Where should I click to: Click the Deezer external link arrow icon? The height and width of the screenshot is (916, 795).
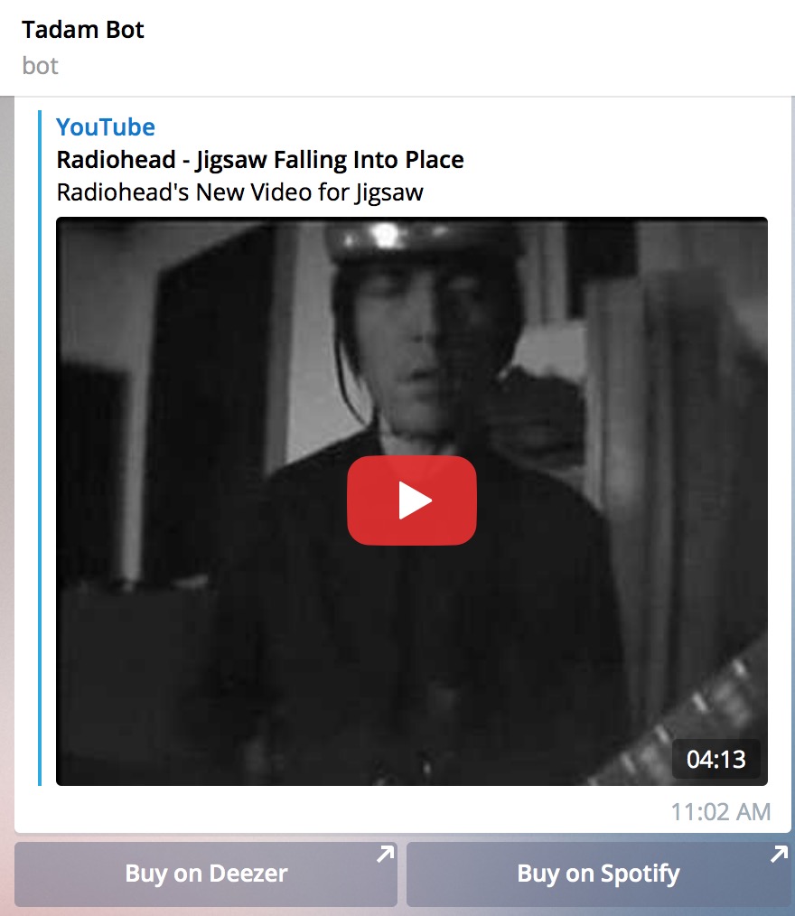(386, 855)
